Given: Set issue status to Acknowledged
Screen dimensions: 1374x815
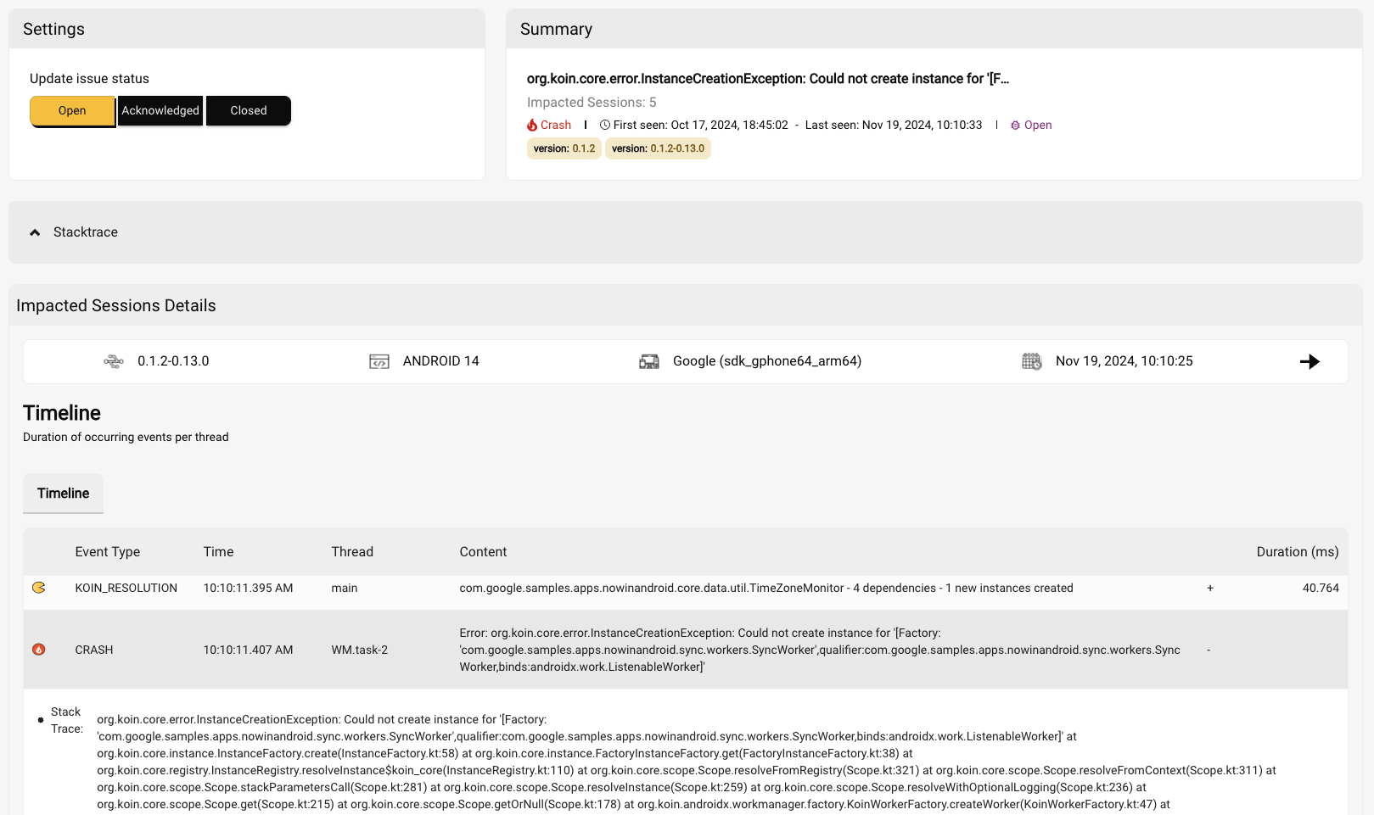Looking at the screenshot, I should pyautogui.click(x=160, y=111).
